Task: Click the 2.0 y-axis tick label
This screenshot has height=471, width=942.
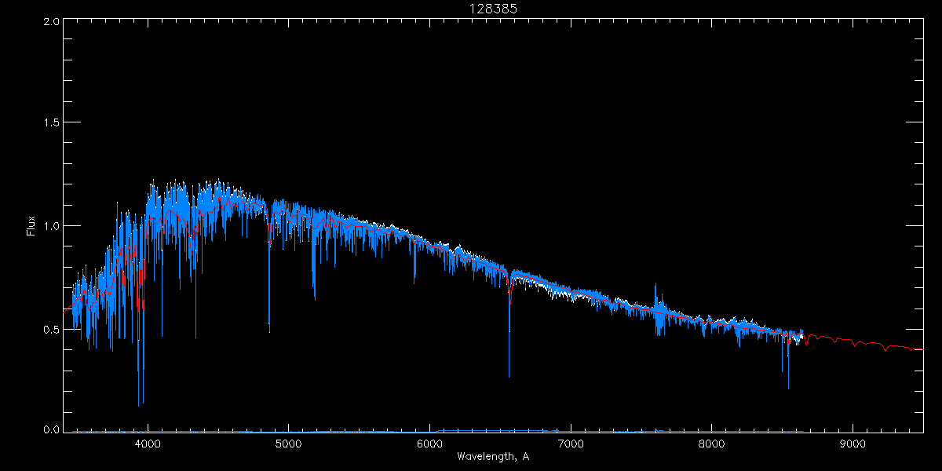Action: point(51,21)
